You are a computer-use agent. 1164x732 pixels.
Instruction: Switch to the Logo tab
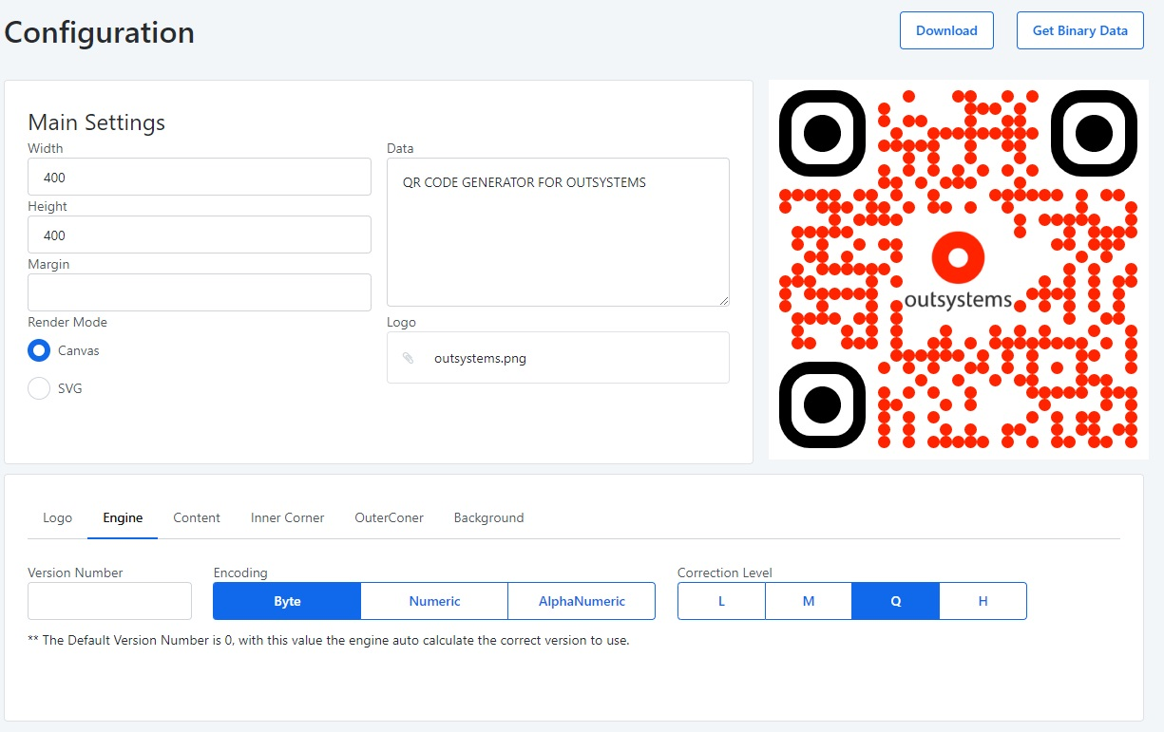[57, 517]
